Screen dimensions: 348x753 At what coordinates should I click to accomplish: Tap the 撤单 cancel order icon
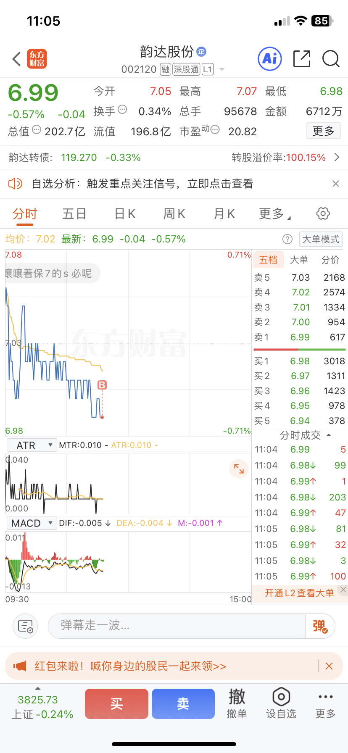click(x=237, y=703)
